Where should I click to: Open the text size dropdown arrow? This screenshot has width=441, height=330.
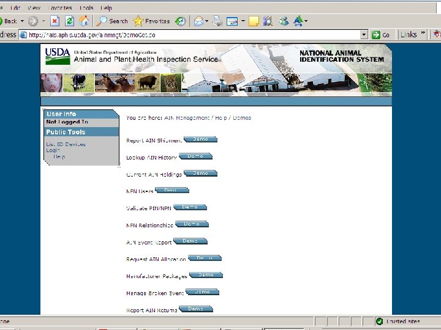(x=306, y=21)
